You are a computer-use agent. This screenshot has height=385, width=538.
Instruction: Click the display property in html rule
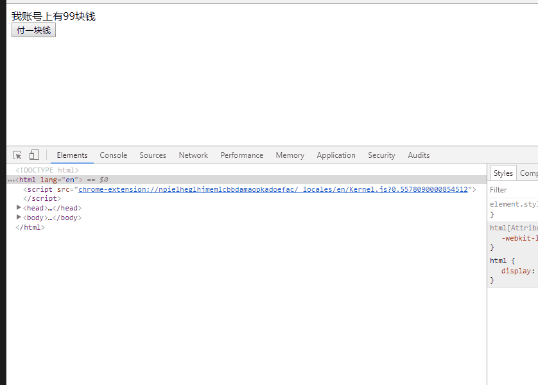(517, 271)
